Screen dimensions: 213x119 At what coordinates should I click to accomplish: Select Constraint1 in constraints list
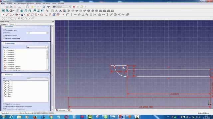point(10,50)
